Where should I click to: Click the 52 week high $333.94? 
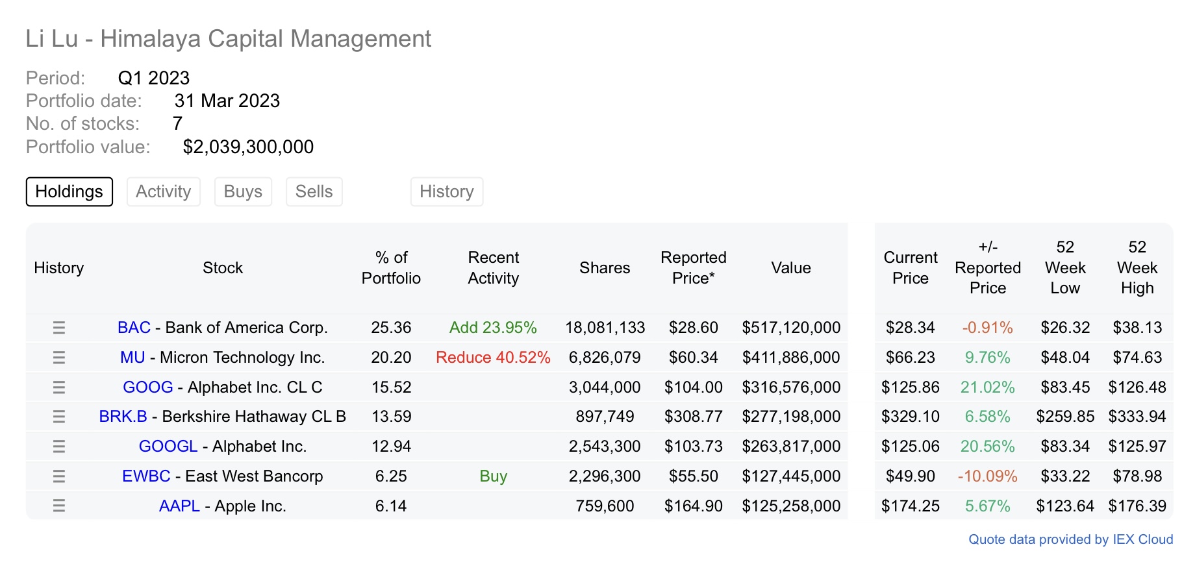click(1137, 417)
